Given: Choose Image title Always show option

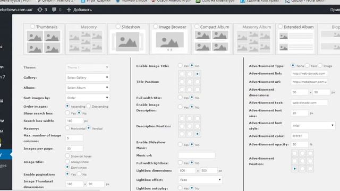Looking at the screenshot, I should [67, 161].
